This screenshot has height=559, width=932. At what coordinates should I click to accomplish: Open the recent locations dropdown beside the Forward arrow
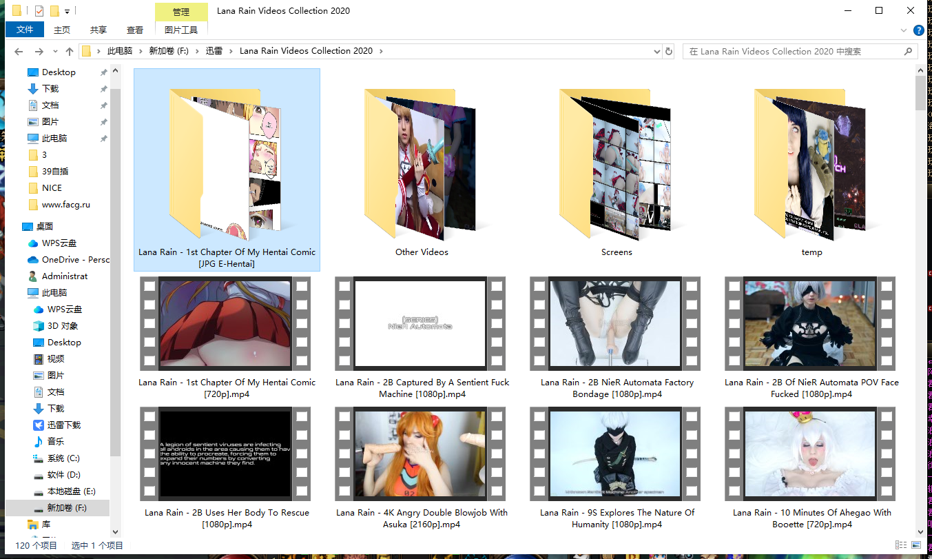(x=55, y=51)
